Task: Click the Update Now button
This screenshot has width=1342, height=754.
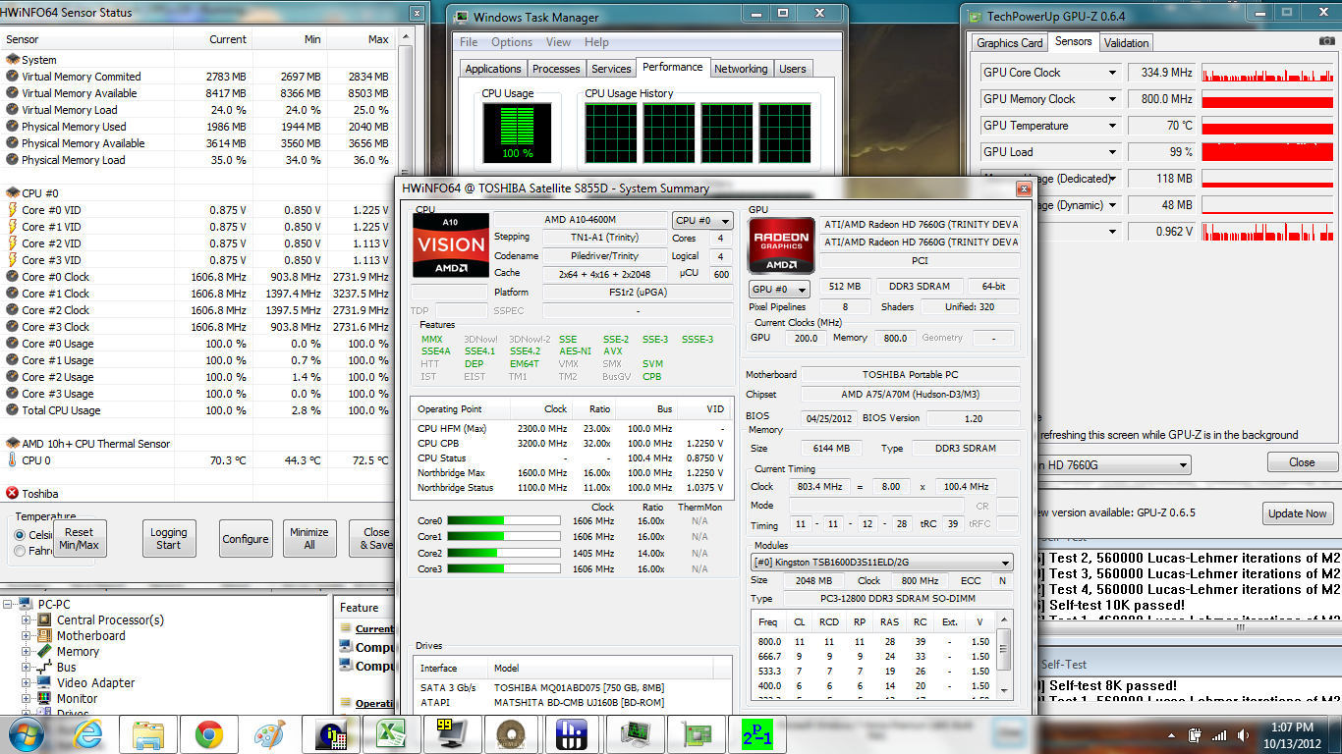Action: [x=1297, y=513]
